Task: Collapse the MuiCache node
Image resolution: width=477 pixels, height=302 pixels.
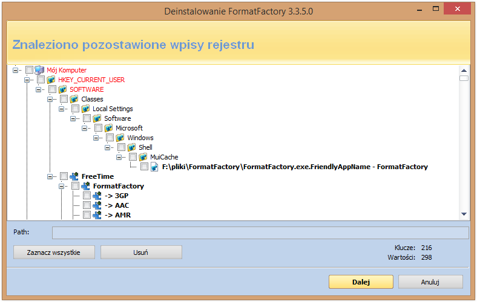Action: 119,157
